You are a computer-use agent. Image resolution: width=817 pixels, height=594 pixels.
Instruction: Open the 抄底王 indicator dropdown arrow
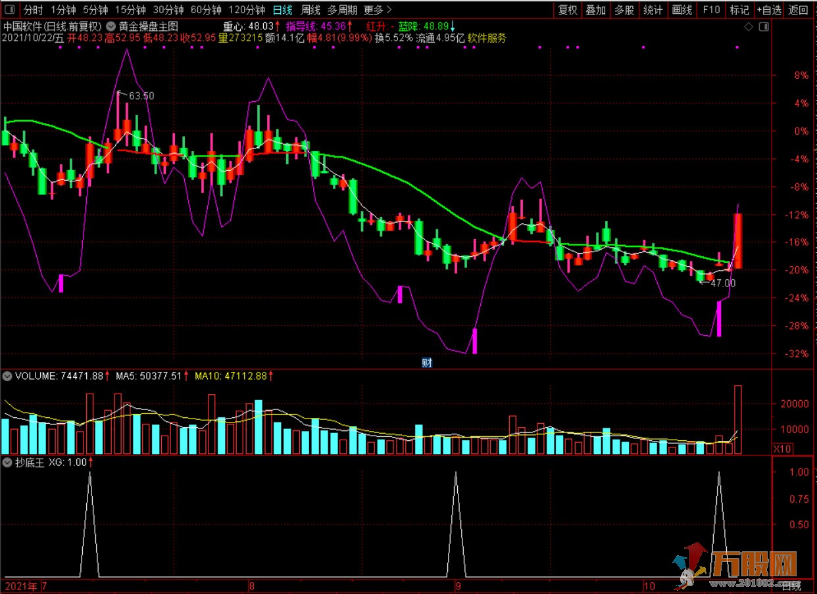point(7,462)
